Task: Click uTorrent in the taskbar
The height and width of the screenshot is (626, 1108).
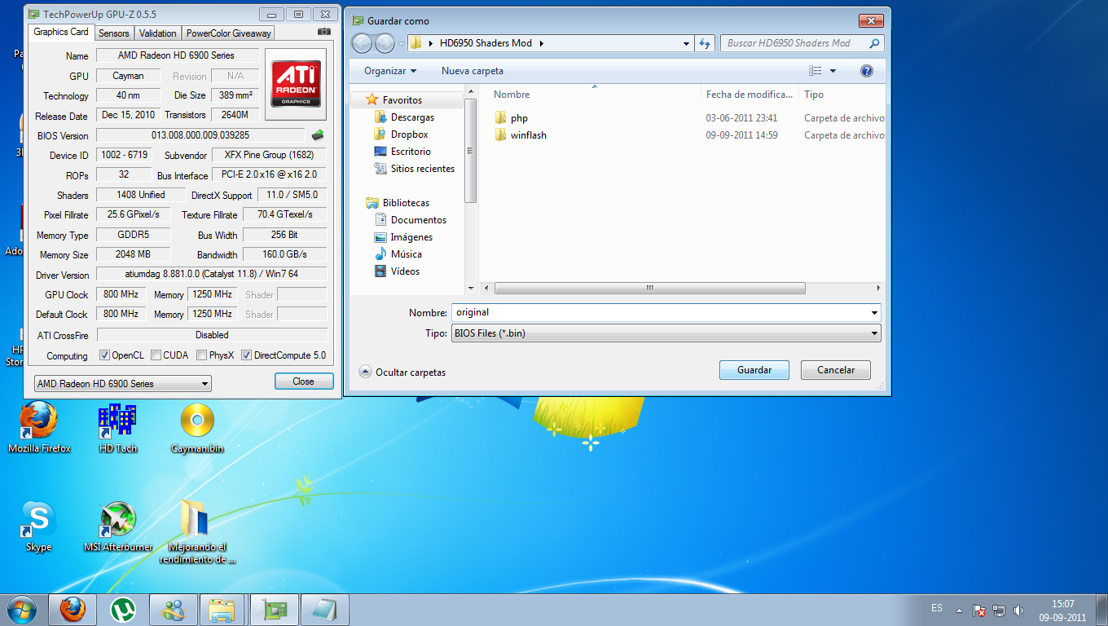Action: pyautogui.click(x=123, y=609)
